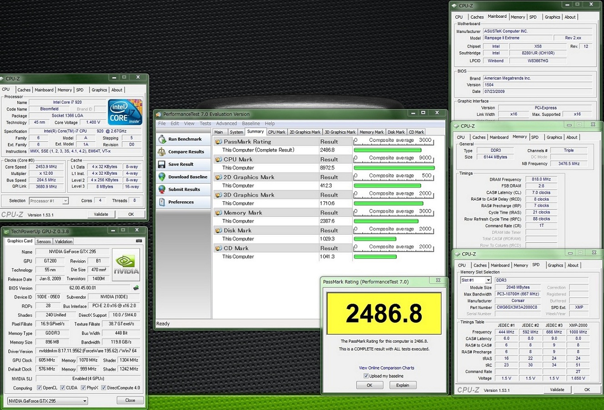Open the Tests menu in PerformanceTest
The image size is (604, 410).
(205, 124)
